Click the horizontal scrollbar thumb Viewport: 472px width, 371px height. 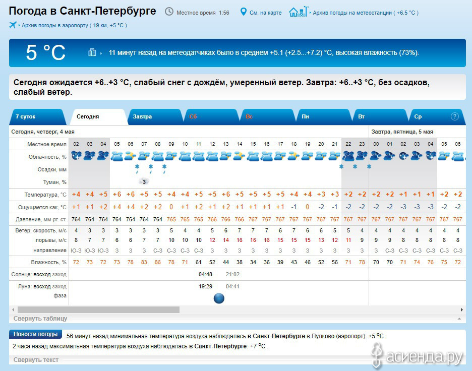tap(98, 310)
